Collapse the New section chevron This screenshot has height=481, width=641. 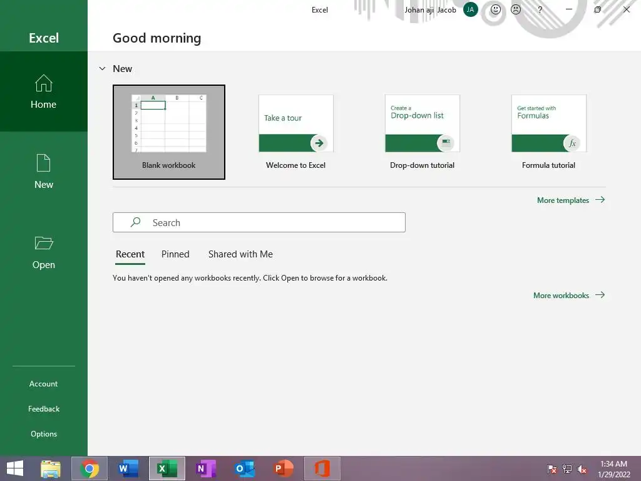(102, 68)
